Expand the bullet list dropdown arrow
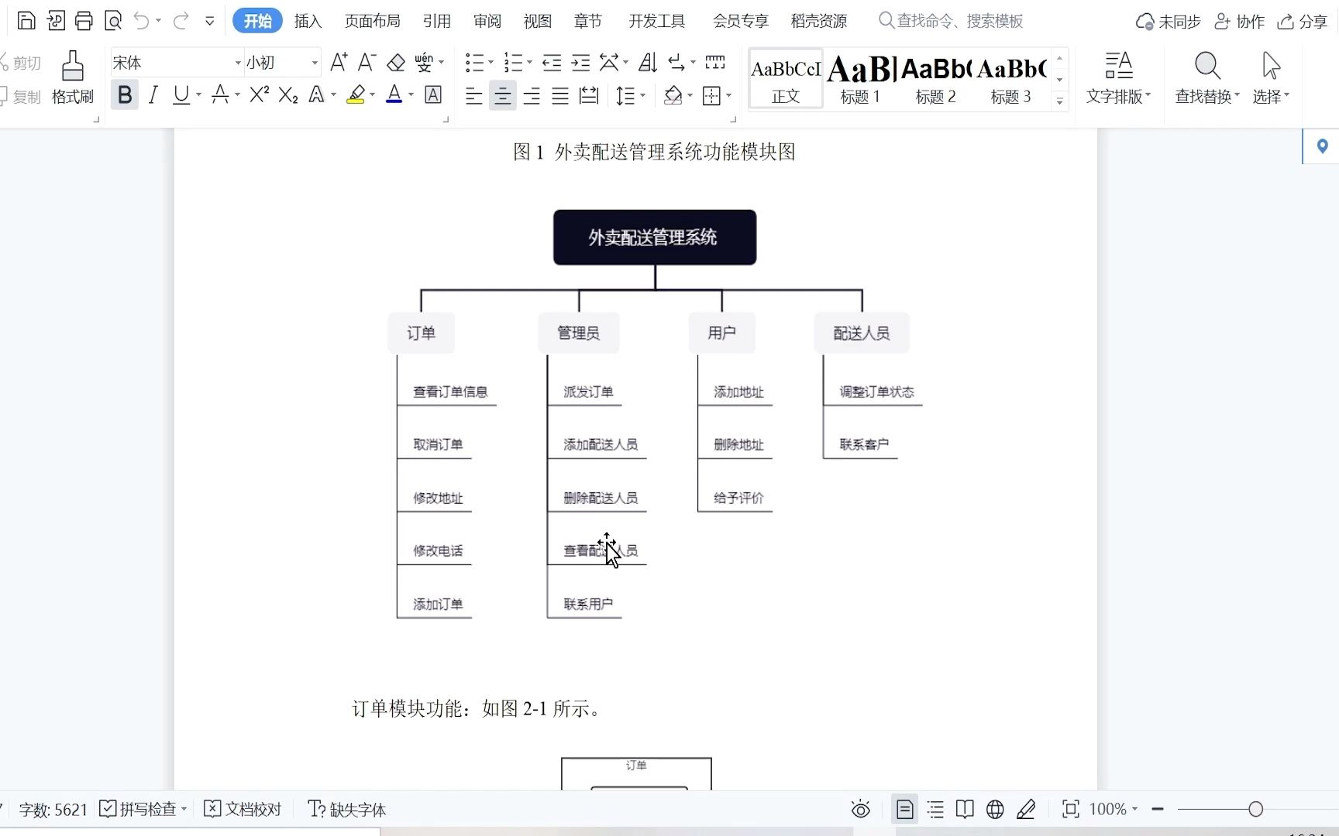 pos(491,63)
